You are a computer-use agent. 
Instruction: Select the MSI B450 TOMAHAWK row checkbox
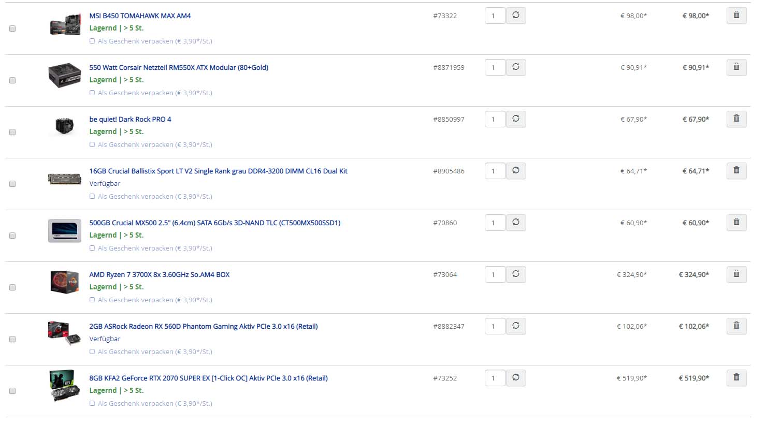(x=12, y=28)
